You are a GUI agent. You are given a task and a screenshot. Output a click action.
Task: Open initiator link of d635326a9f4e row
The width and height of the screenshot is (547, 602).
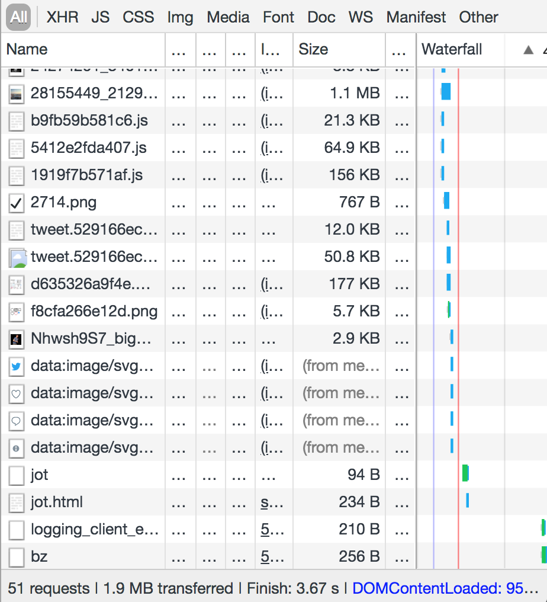point(272,284)
